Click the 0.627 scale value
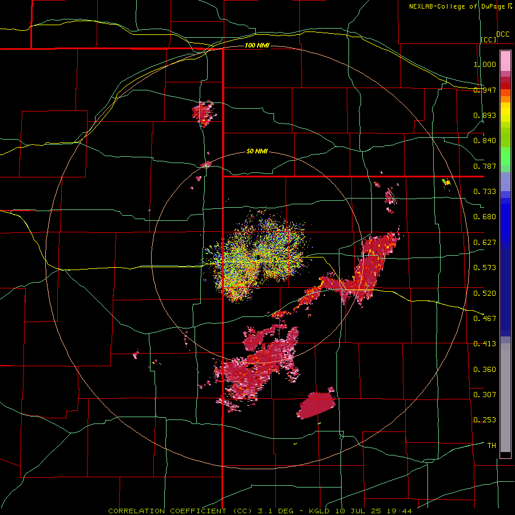Screen dimensions: 515x515 [485, 243]
